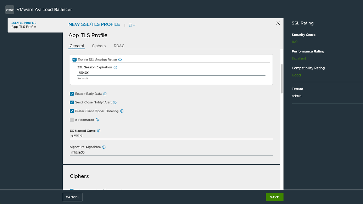Open the EC Named Curve info icon

99,131
